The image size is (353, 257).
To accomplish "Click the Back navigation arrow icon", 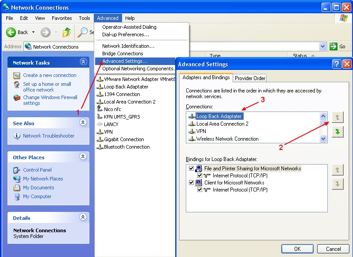I will [x=11, y=32].
